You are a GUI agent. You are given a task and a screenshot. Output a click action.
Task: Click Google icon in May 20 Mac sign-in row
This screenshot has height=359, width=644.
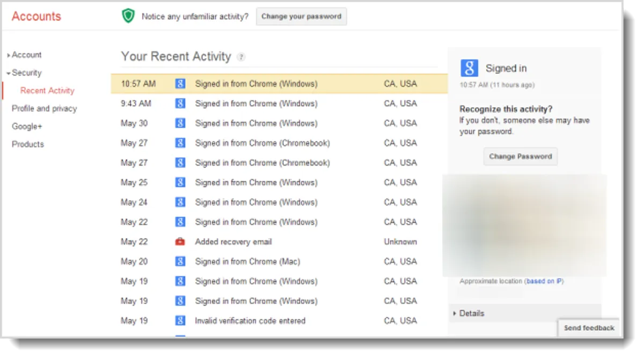180,261
